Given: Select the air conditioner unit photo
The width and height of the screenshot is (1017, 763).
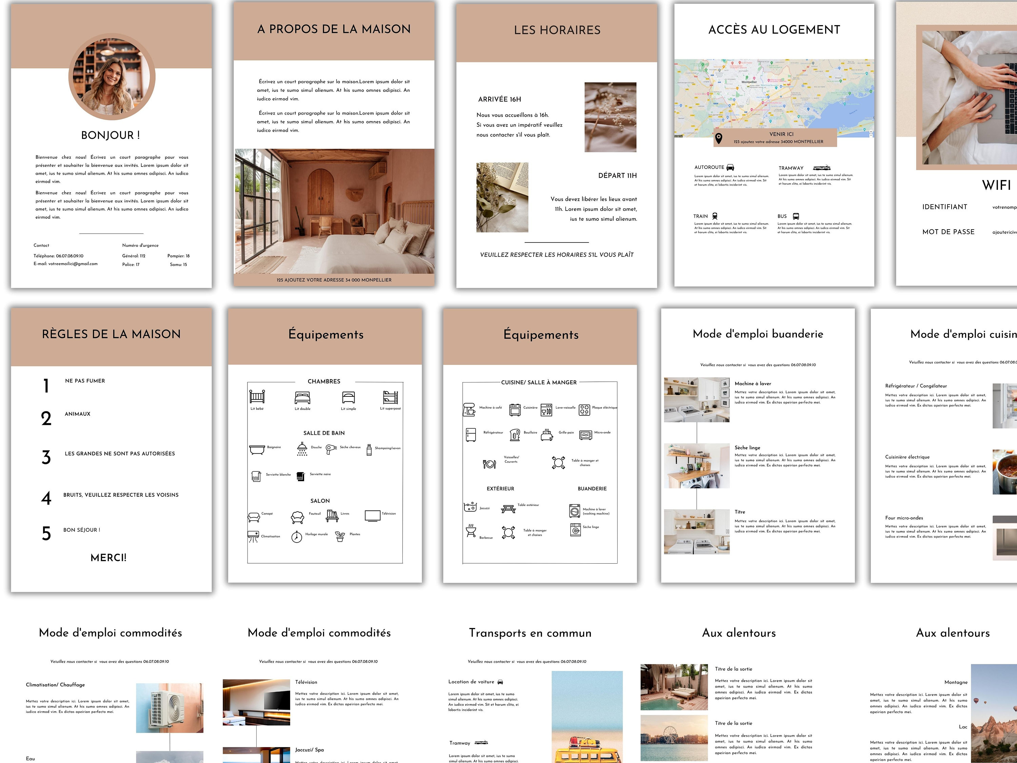Looking at the screenshot, I should tap(169, 708).
